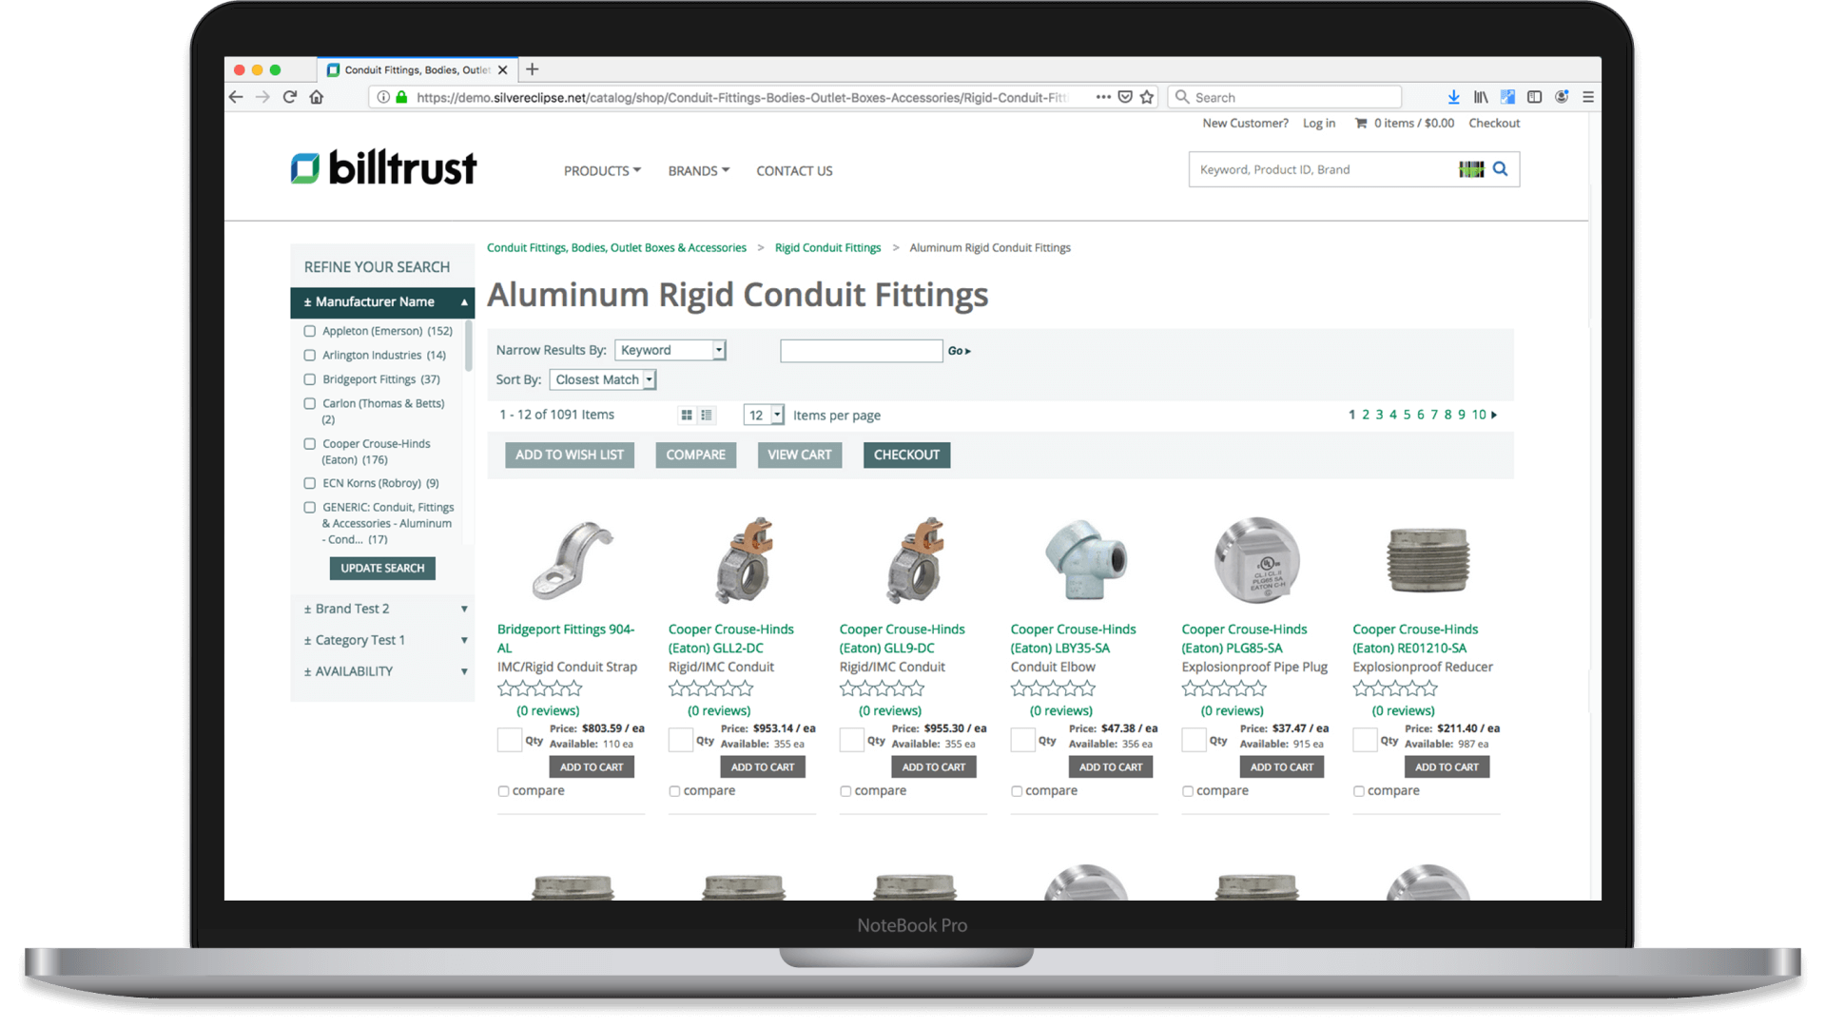Bookmark this page with the star icon
The image size is (1826, 1027).
pyautogui.click(x=1147, y=97)
